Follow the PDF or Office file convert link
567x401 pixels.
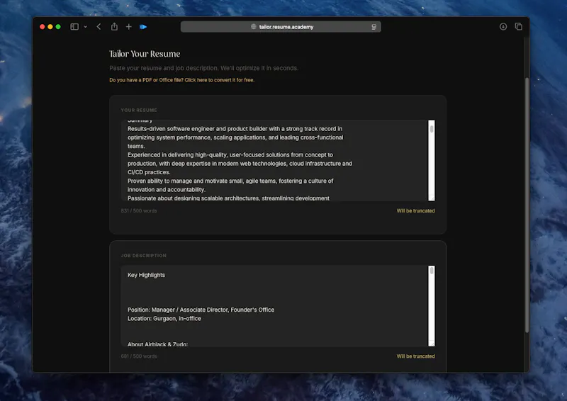(x=182, y=80)
